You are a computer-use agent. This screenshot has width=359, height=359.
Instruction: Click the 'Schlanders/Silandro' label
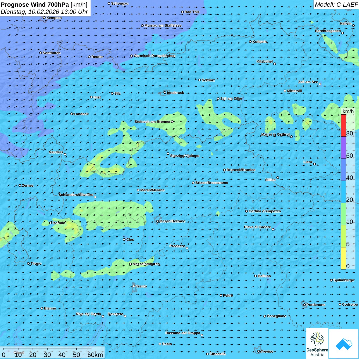tap(76, 195)
